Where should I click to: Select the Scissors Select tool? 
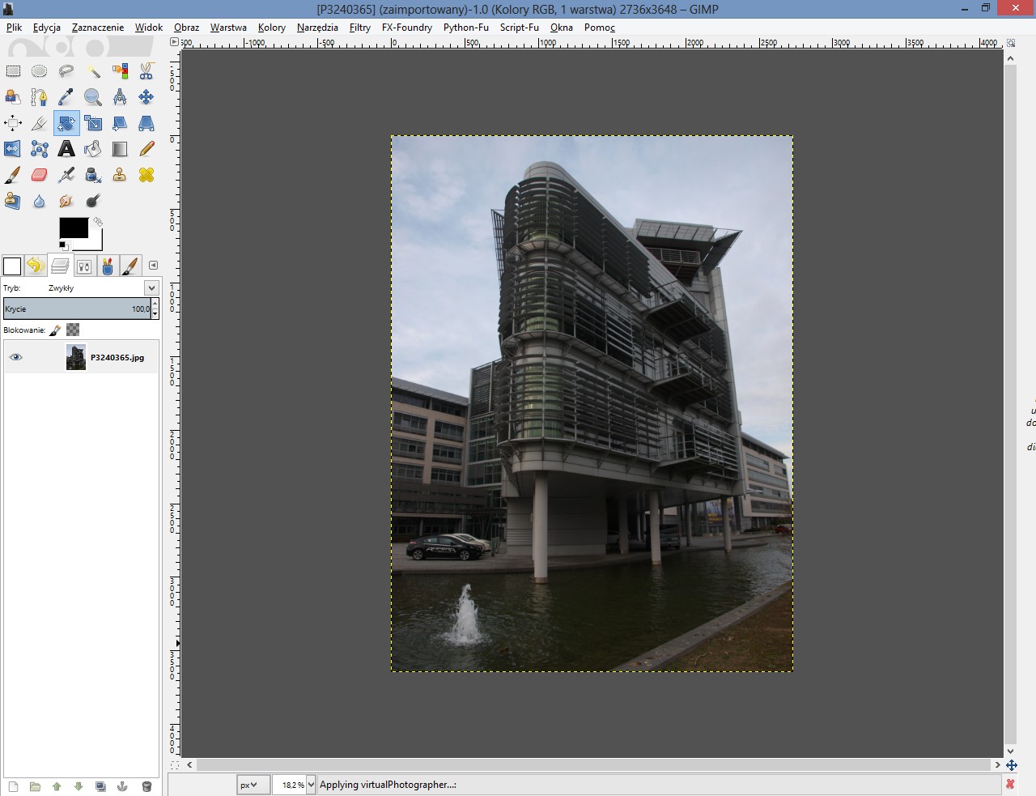click(x=146, y=71)
